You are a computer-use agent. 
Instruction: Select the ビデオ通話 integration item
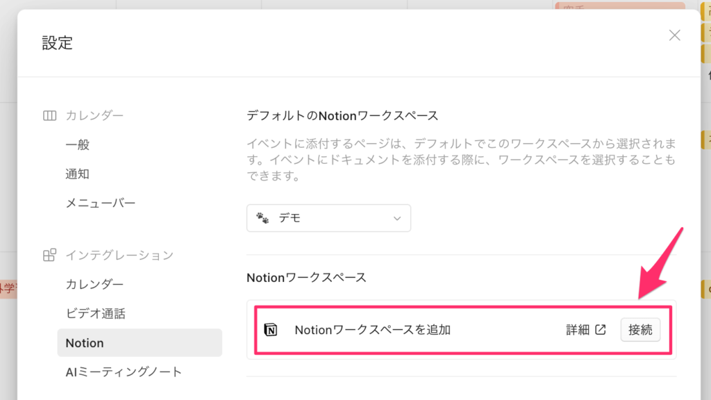click(95, 313)
